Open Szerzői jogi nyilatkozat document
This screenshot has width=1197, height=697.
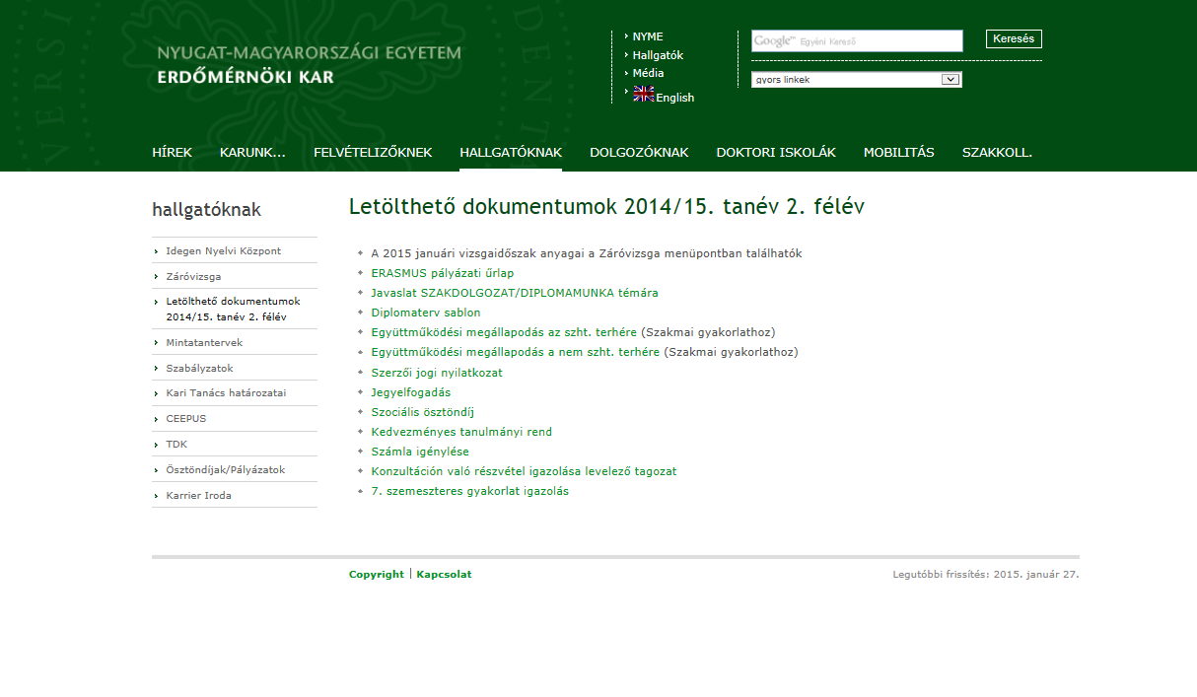437,372
